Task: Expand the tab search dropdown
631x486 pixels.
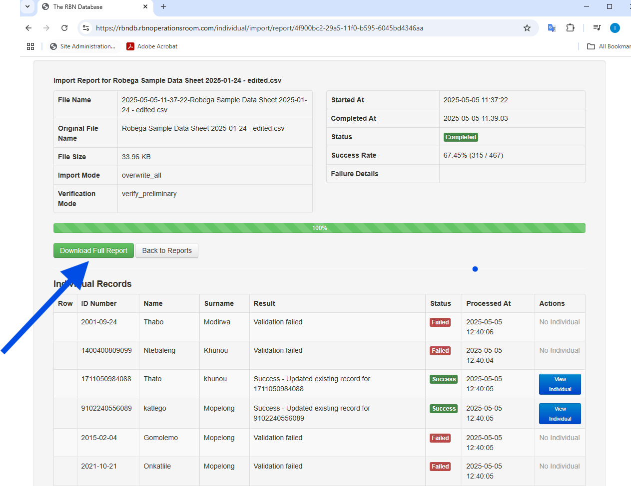Action: [x=27, y=6]
